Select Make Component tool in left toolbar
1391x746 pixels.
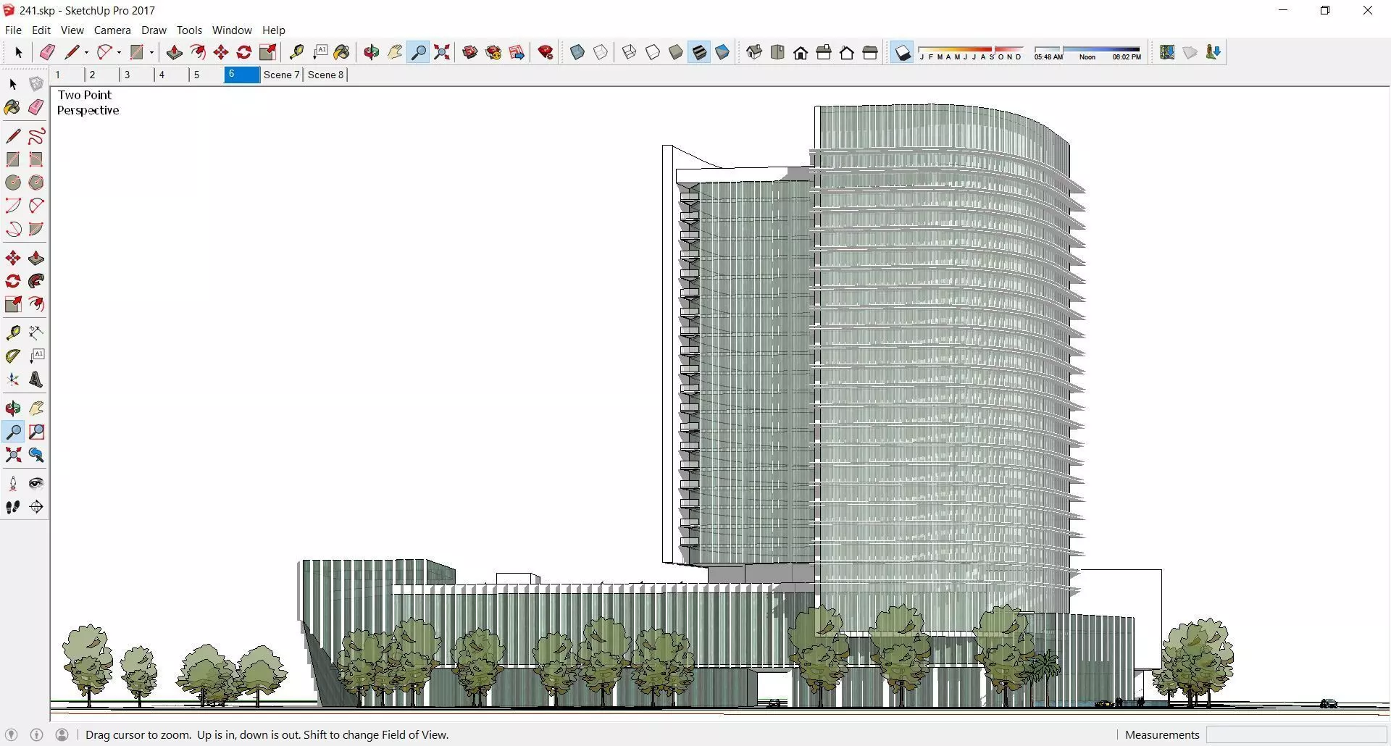coord(36,84)
